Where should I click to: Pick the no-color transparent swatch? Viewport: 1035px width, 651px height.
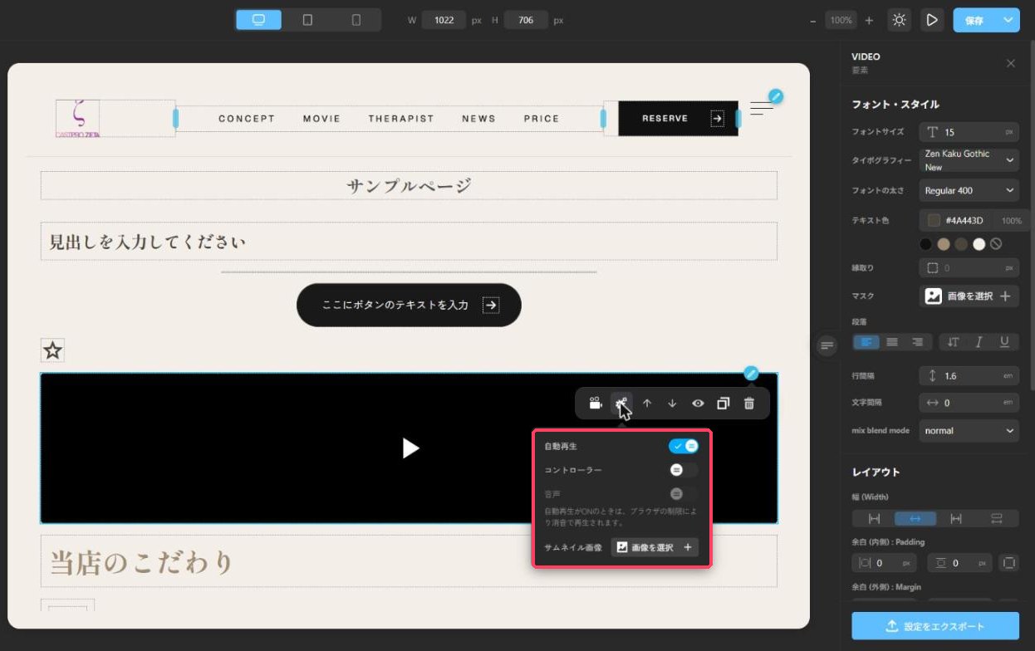(996, 244)
